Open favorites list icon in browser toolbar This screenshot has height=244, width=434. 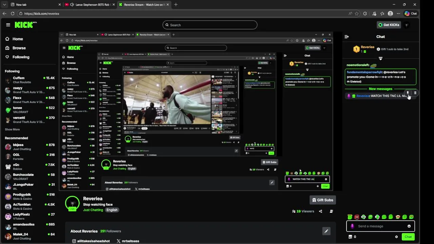coord(382,14)
